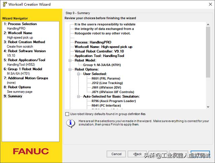Click 'See summary page' in navigator

(x=20, y=92)
